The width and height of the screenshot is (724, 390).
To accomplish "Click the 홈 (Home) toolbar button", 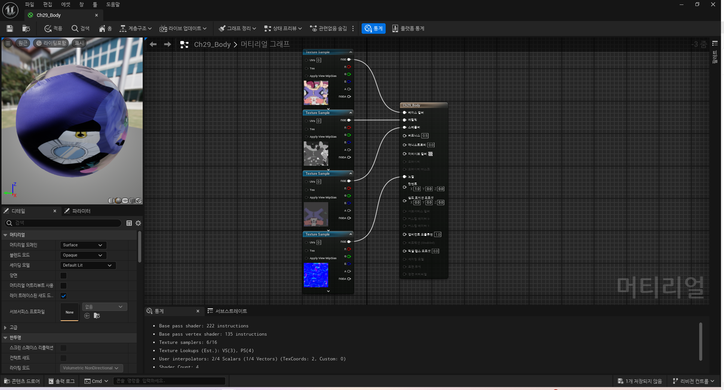I will coord(105,28).
